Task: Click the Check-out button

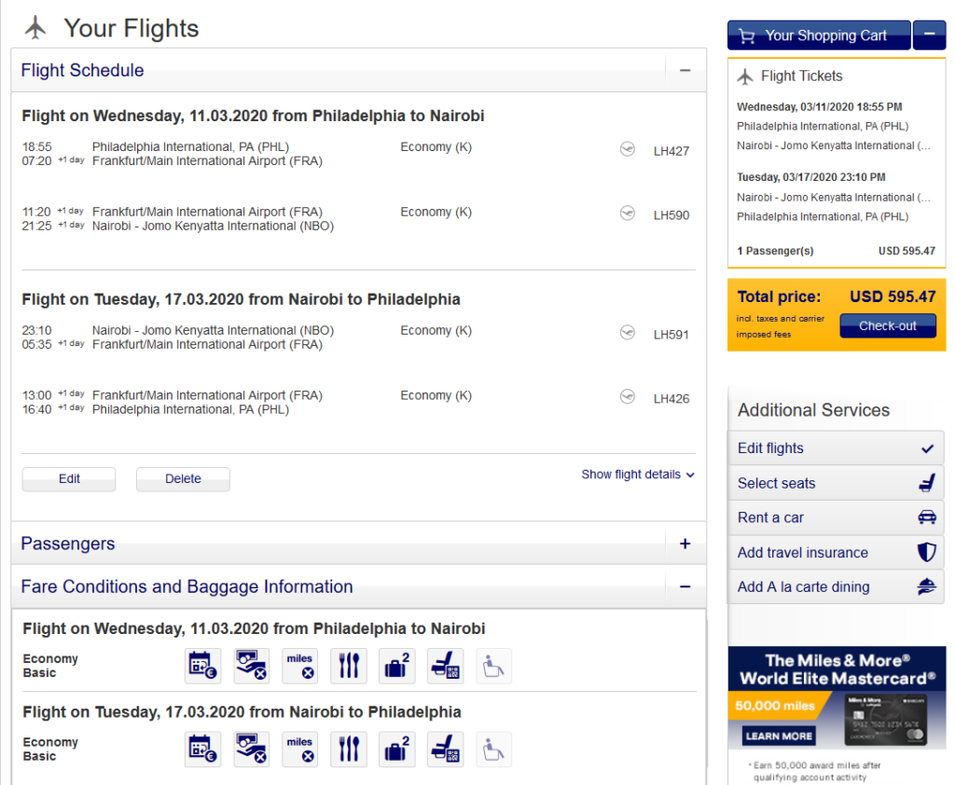Action: pyautogui.click(x=888, y=325)
